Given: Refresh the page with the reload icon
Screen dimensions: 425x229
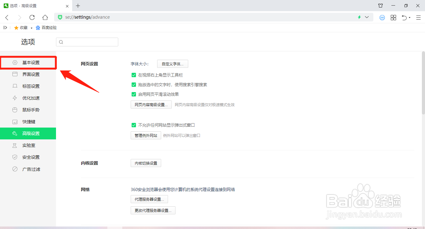Looking at the screenshot, I should [x=32, y=17].
